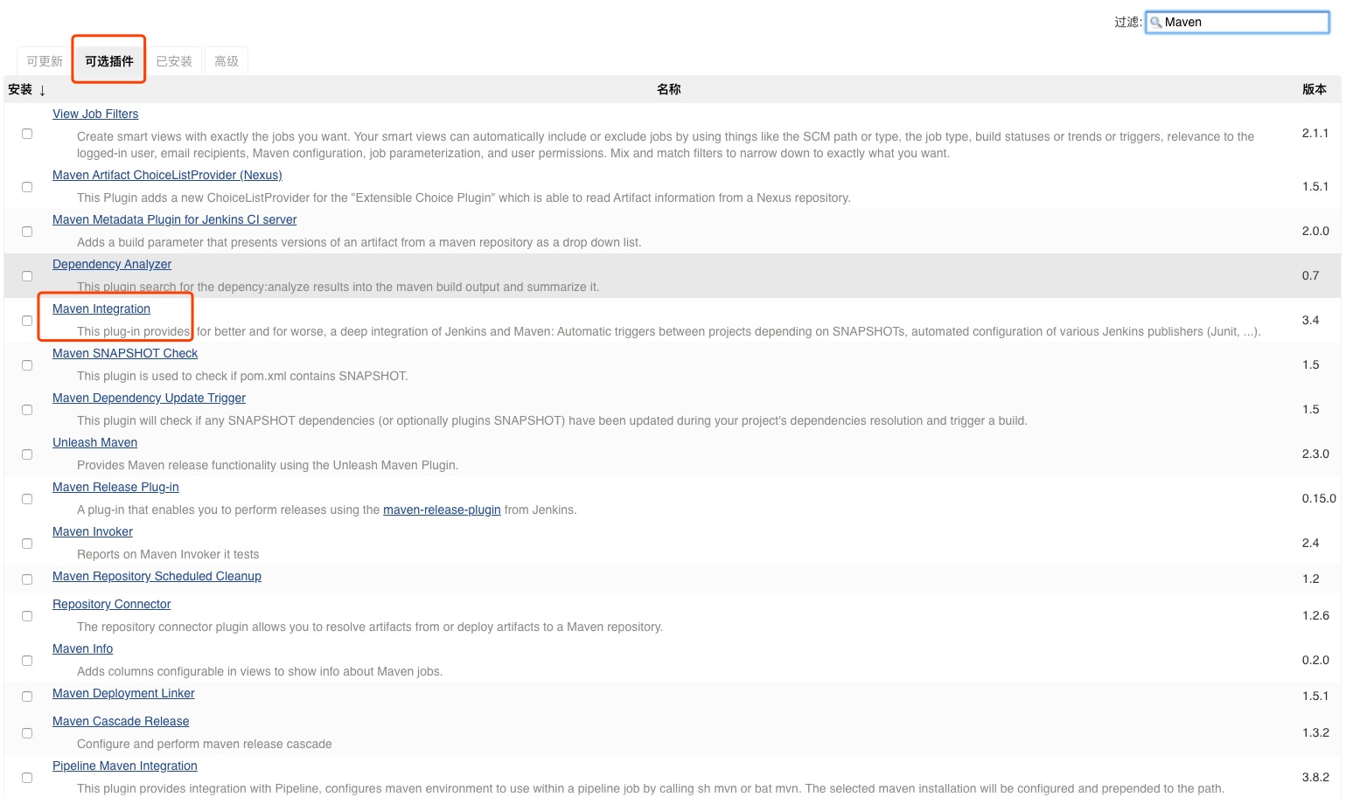Click description 'Reports on Maven Invoker it tests'

point(168,554)
